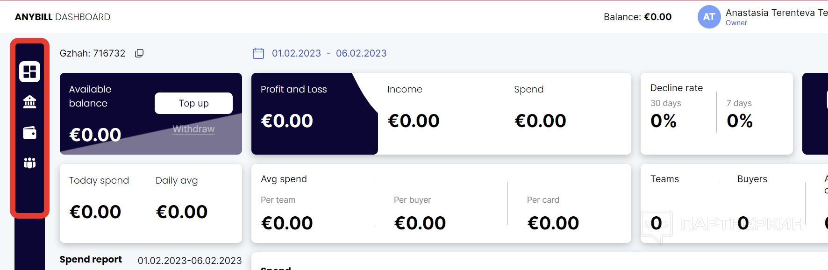This screenshot has height=270, width=828.
Task: Click the Income value
Action: click(414, 121)
